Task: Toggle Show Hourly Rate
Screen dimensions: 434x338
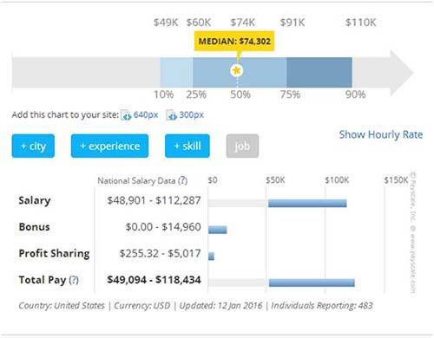Action: point(381,134)
